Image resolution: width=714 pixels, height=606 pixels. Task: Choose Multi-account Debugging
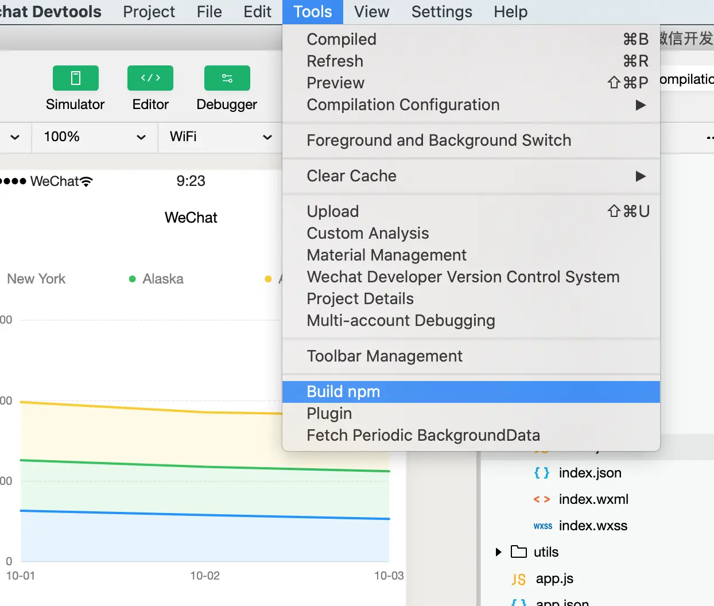click(471, 320)
